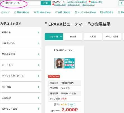The height and width of the screenshot is (113, 124).
Task: Expand the FX・投資 category chevron
Action: pyautogui.click(x=39, y=87)
